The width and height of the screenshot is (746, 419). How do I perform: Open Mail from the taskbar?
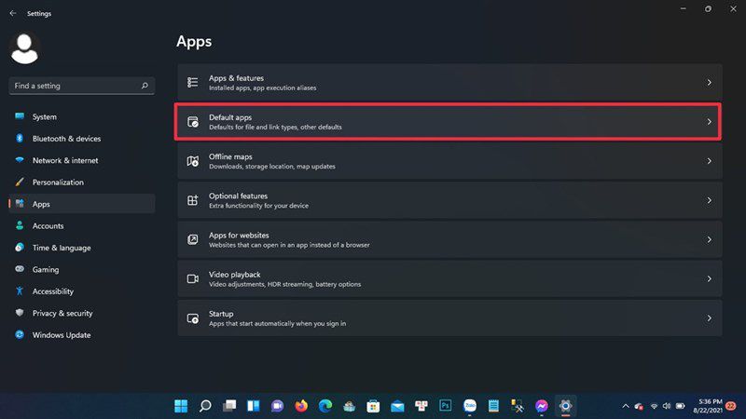click(x=397, y=406)
